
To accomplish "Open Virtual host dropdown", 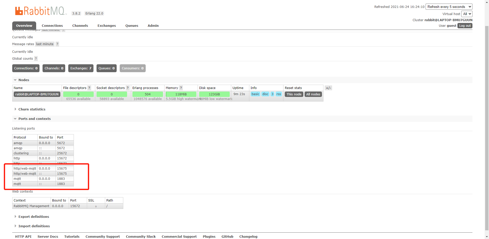I will [x=467, y=14].
